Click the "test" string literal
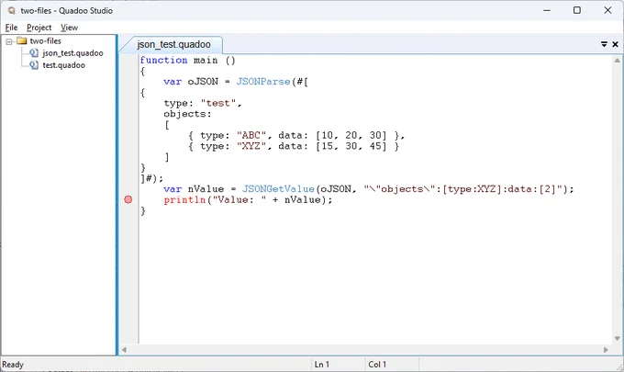Screen dimensions: 624x372 point(218,103)
